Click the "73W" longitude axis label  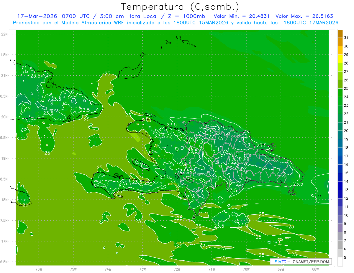[x=142, y=269]
